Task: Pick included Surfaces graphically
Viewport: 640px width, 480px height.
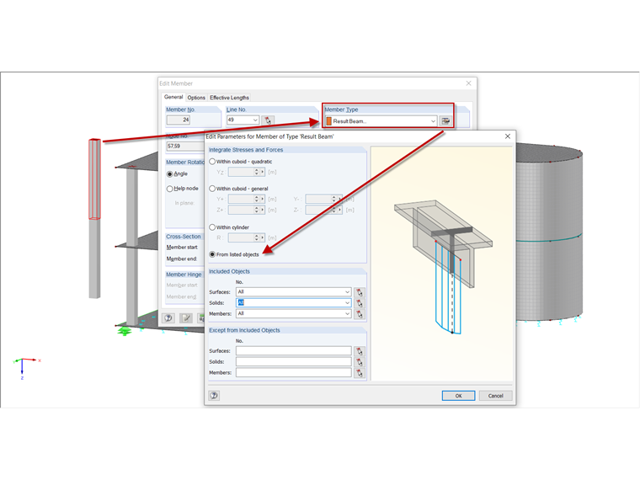Action: (x=360, y=292)
